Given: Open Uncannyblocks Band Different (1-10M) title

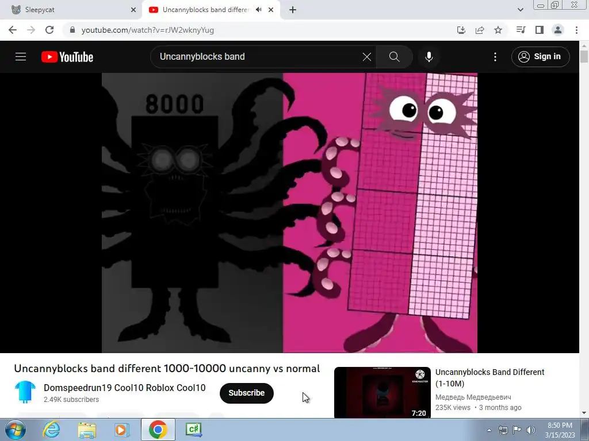Looking at the screenshot, I should tap(489, 378).
